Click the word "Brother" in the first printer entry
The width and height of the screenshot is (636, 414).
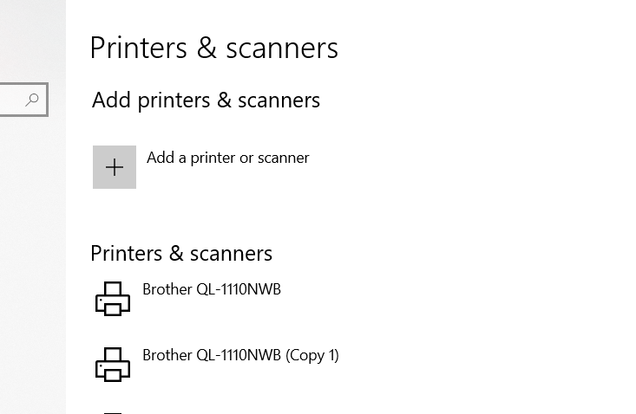click(167, 289)
